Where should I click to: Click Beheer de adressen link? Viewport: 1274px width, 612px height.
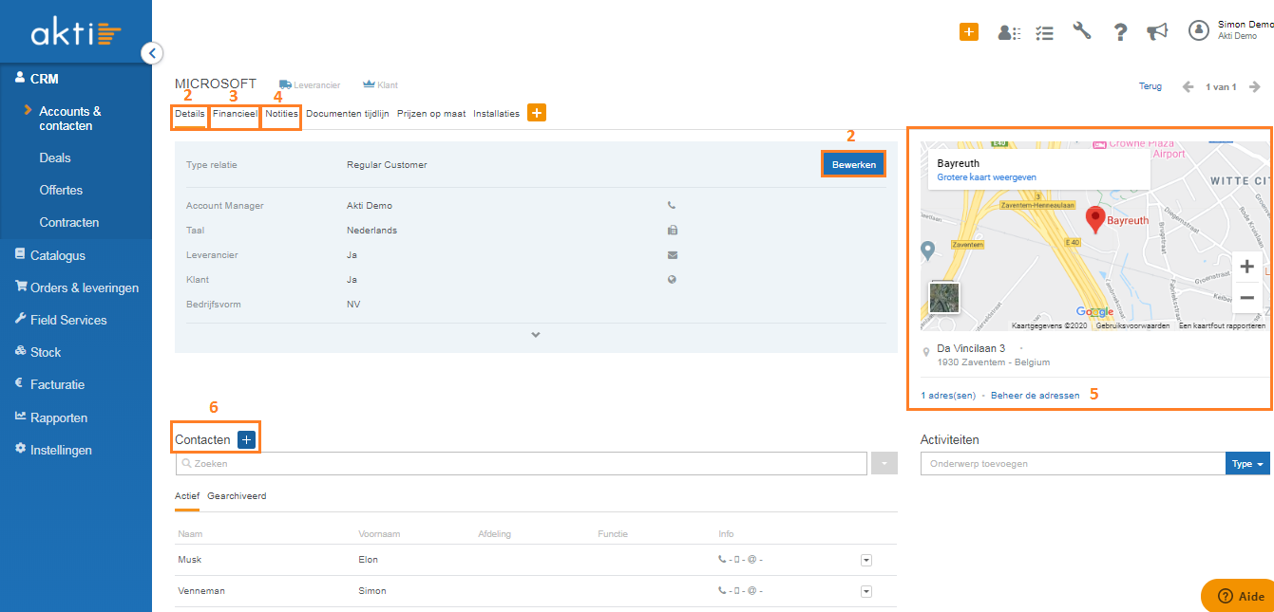[x=1036, y=395]
